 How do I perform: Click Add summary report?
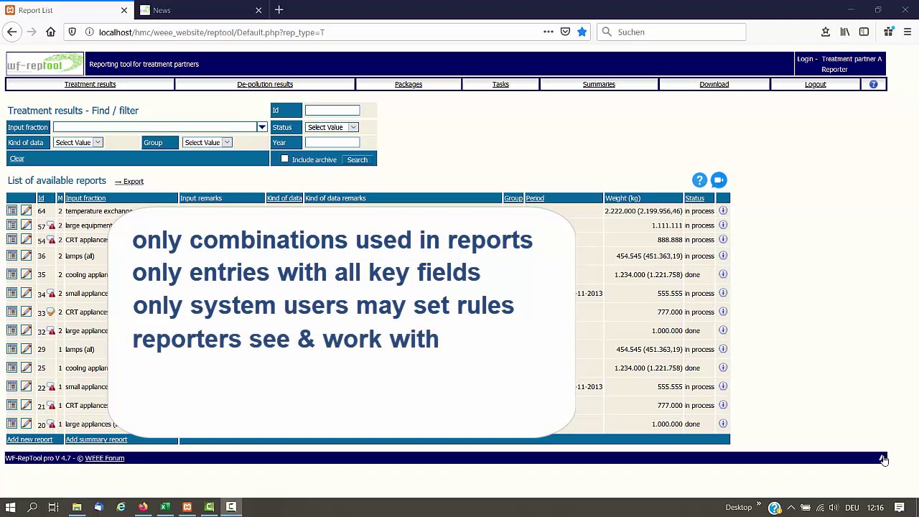[96, 439]
